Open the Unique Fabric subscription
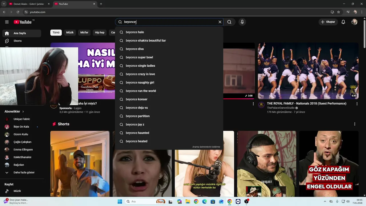This screenshot has width=366, height=206. [x=22, y=119]
